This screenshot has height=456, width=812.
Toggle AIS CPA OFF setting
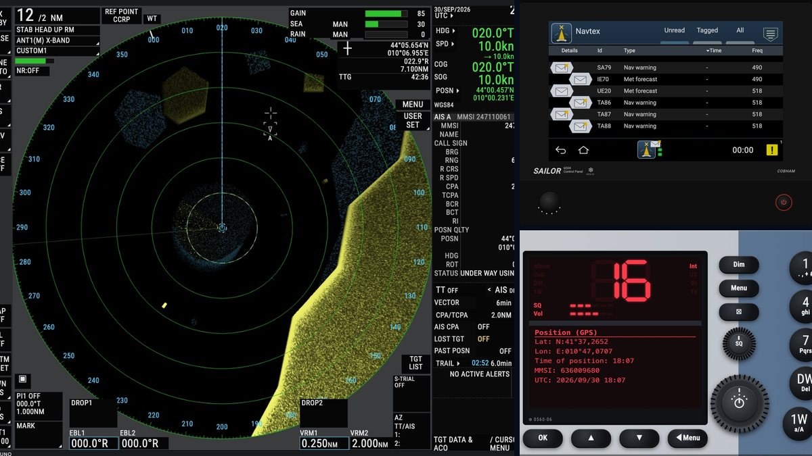click(484, 327)
